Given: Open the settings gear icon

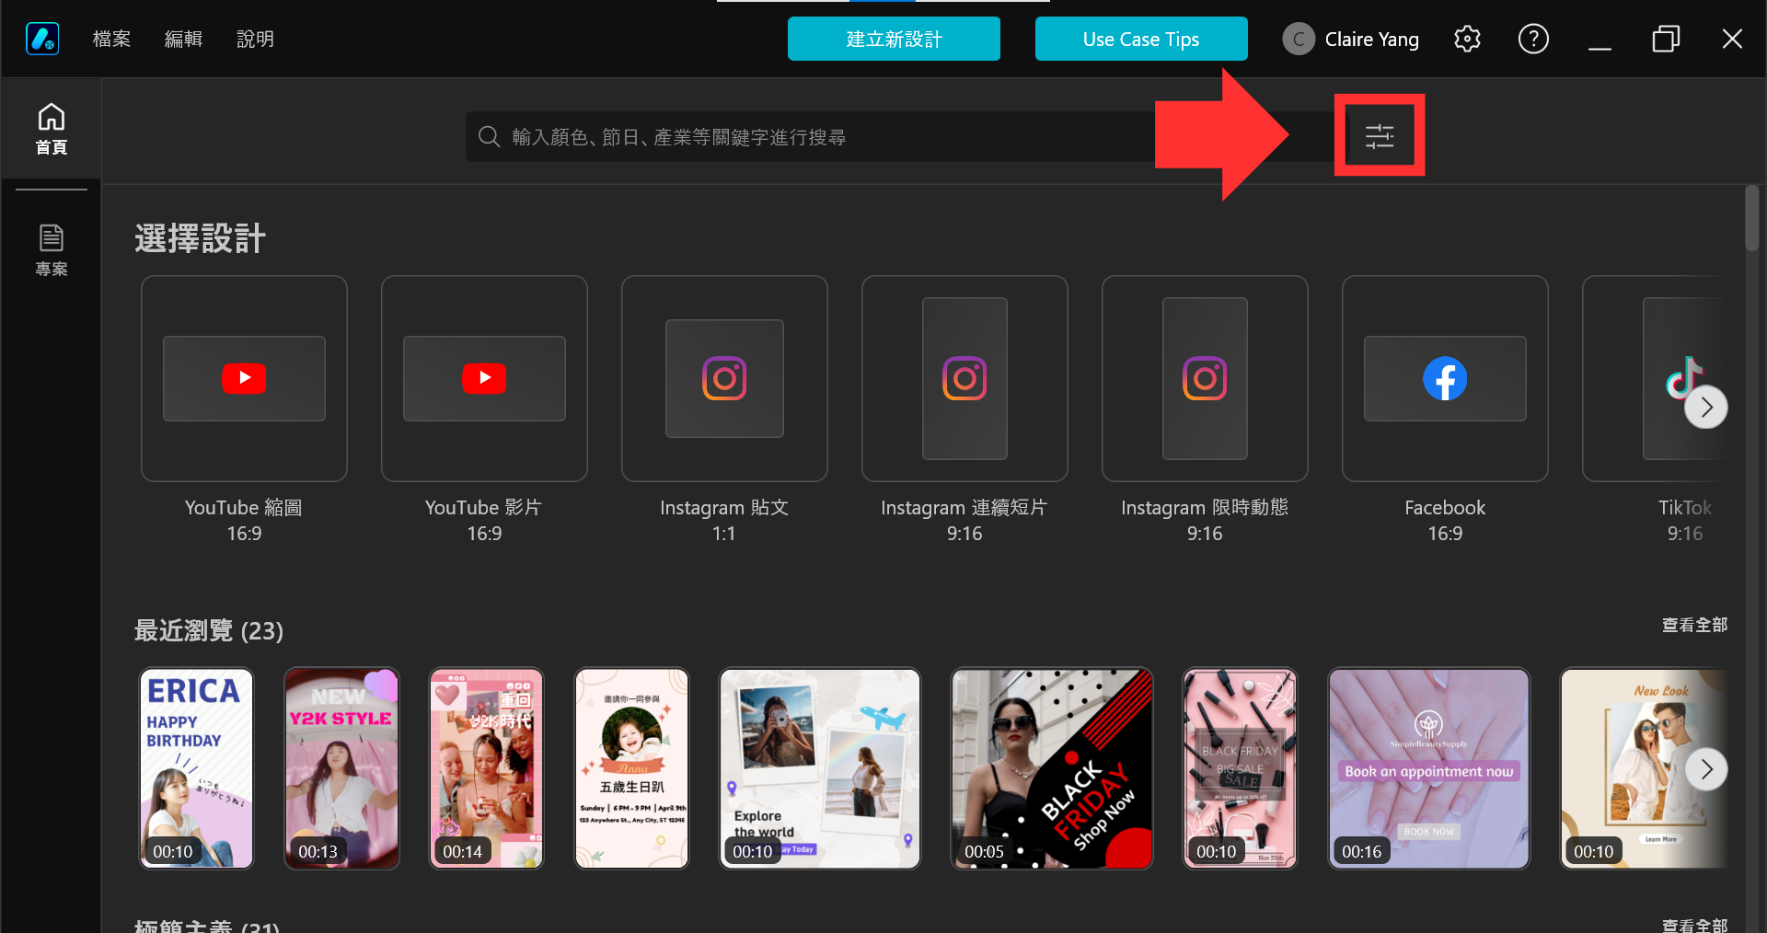Looking at the screenshot, I should [1467, 39].
